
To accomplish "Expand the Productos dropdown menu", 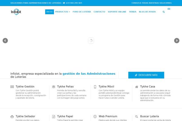I will (x=62, y=12).
